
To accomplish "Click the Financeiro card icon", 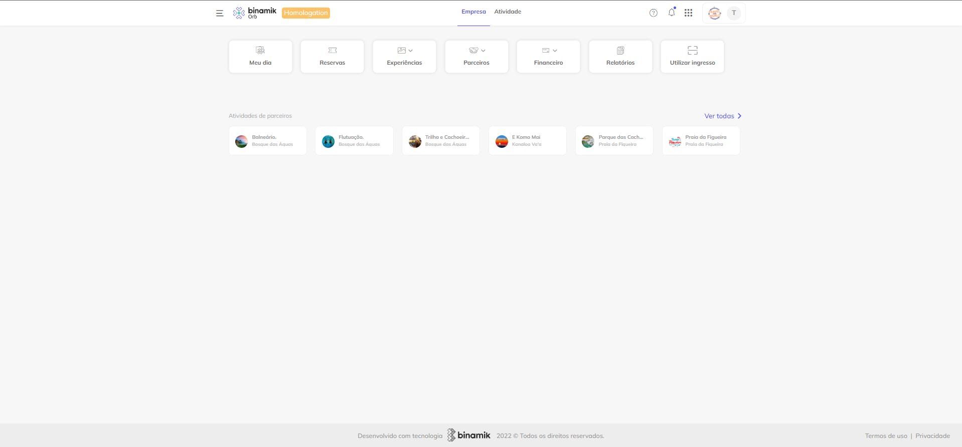I will [x=546, y=50].
